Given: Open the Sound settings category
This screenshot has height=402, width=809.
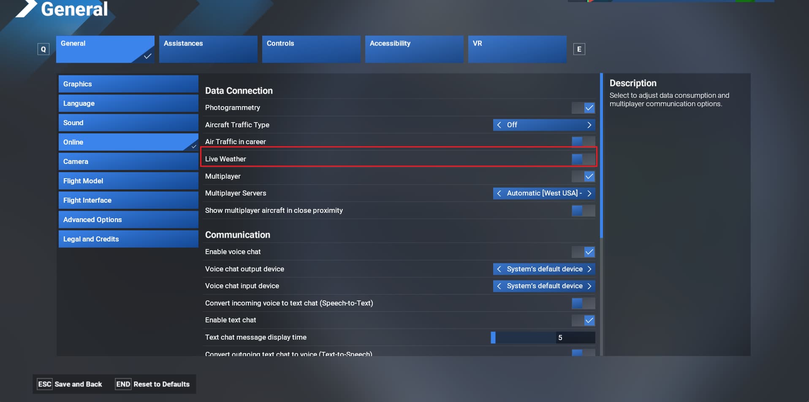Looking at the screenshot, I should 128,123.
